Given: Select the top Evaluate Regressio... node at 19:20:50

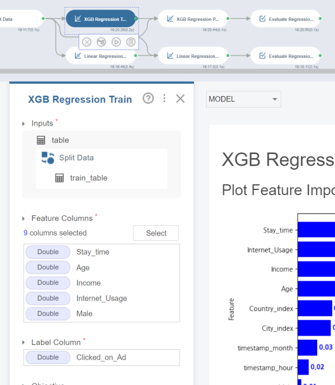Looking at the screenshot, I should 285,19.
